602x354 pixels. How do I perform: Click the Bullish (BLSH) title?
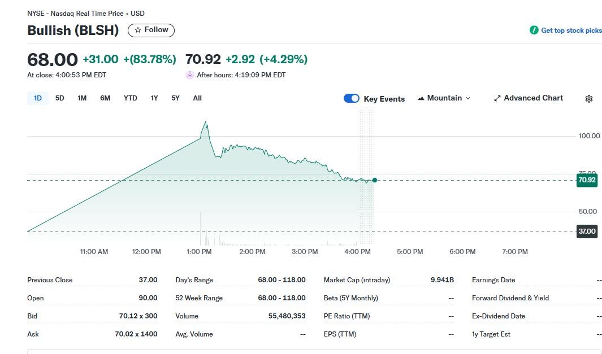pyautogui.click(x=73, y=30)
